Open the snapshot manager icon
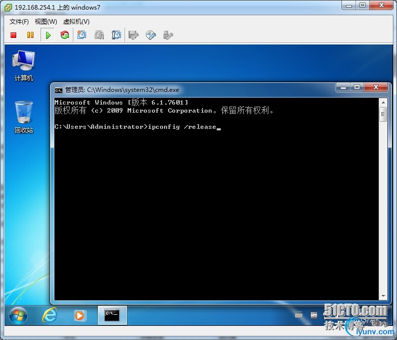The height and width of the screenshot is (340, 397). click(x=116, y=35)
